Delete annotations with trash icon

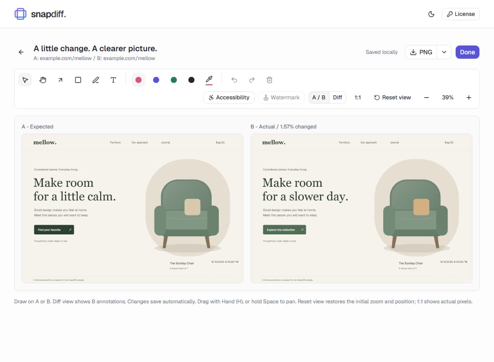coord(269,80)
